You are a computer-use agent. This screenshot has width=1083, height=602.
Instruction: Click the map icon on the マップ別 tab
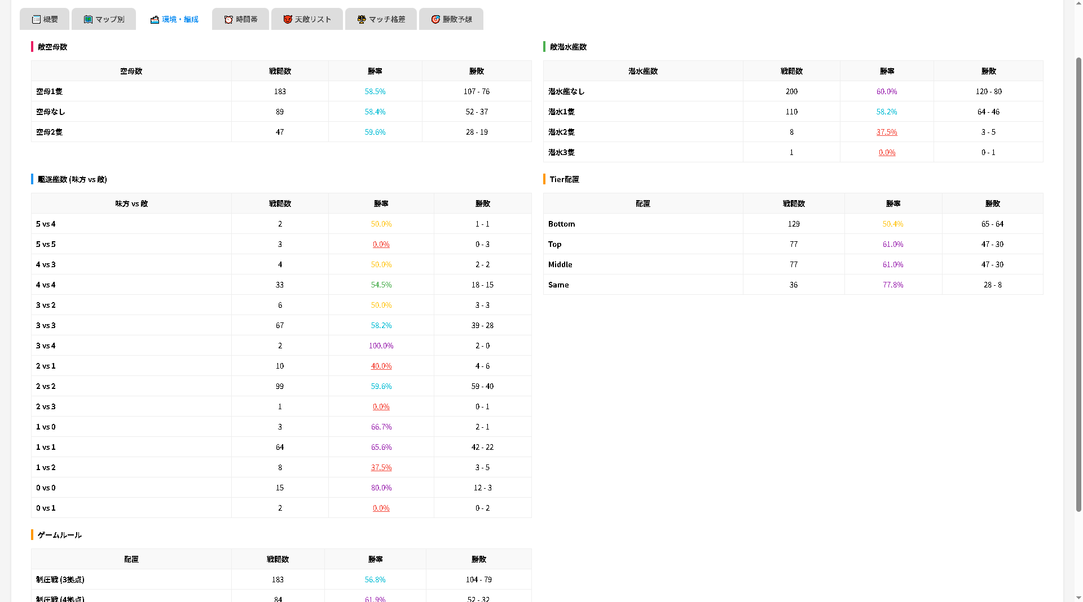(88, 19)
